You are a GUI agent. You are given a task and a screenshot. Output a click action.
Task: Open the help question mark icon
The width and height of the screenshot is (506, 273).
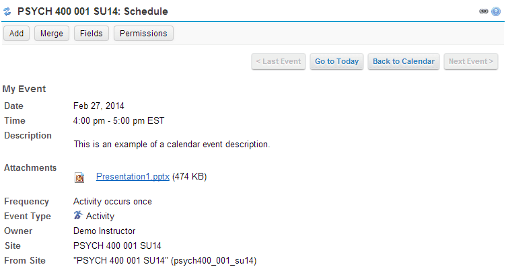tap(496, 11)
